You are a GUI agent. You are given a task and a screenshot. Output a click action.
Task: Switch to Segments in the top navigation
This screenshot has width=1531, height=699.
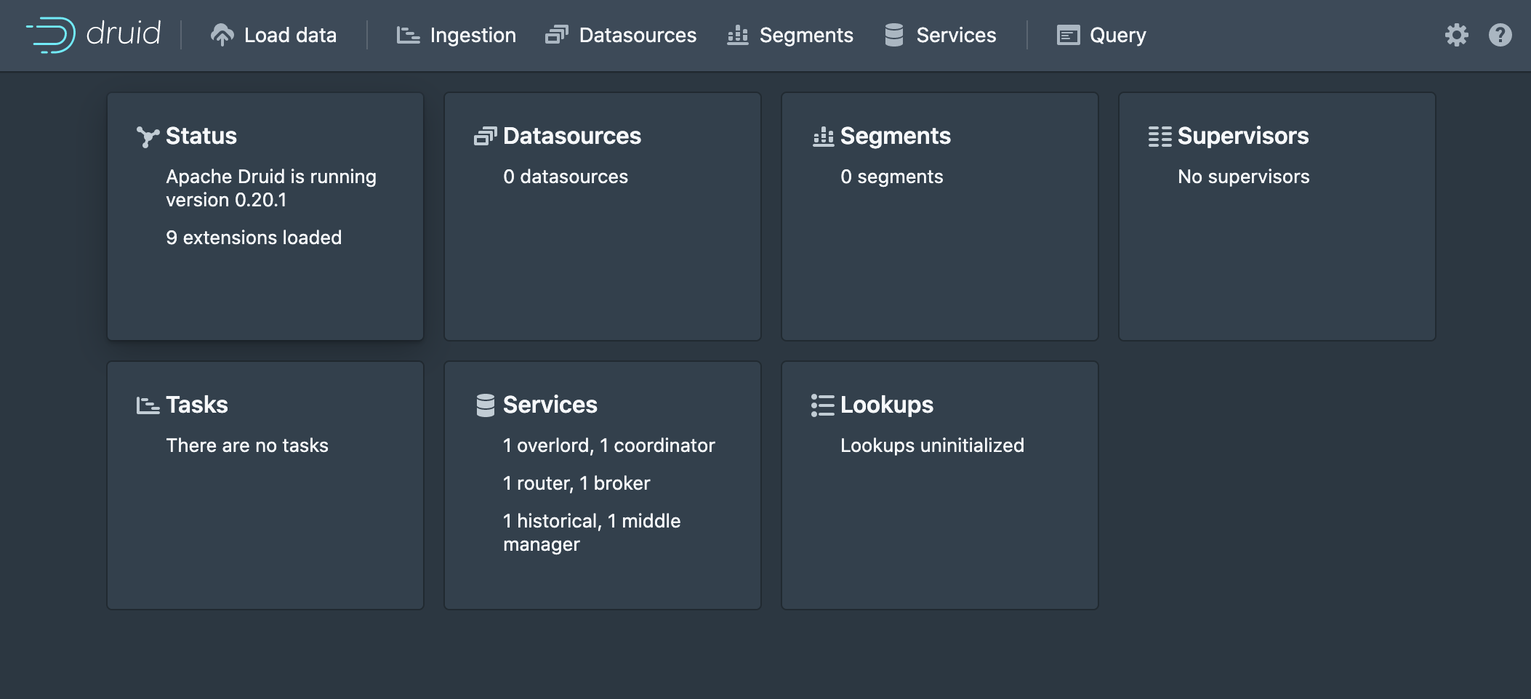coord(790,35)
